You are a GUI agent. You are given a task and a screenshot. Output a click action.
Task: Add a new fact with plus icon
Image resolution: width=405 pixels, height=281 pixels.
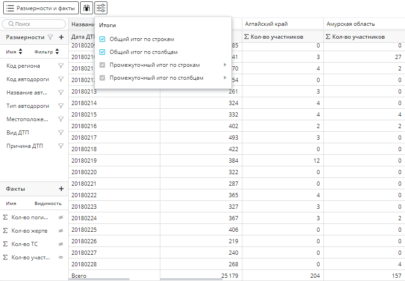click(61, 189)
